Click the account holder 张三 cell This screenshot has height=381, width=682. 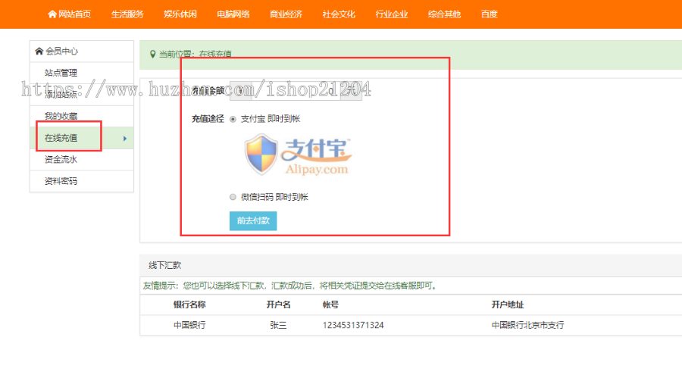(x=278, y=325)
